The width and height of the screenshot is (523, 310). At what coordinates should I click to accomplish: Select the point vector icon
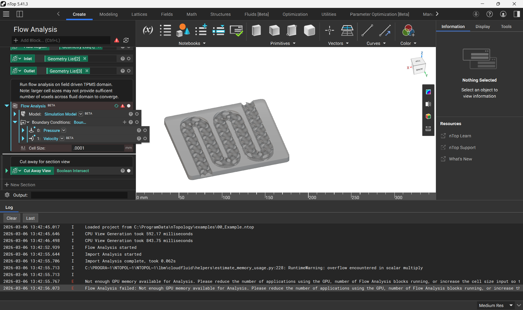coord(330,30)
